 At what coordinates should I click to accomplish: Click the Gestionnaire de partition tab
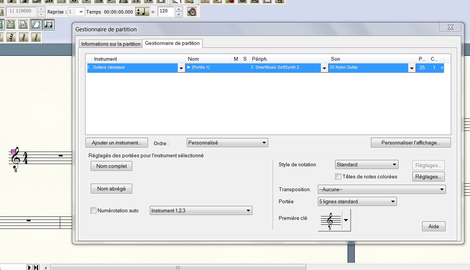point(172,43)
